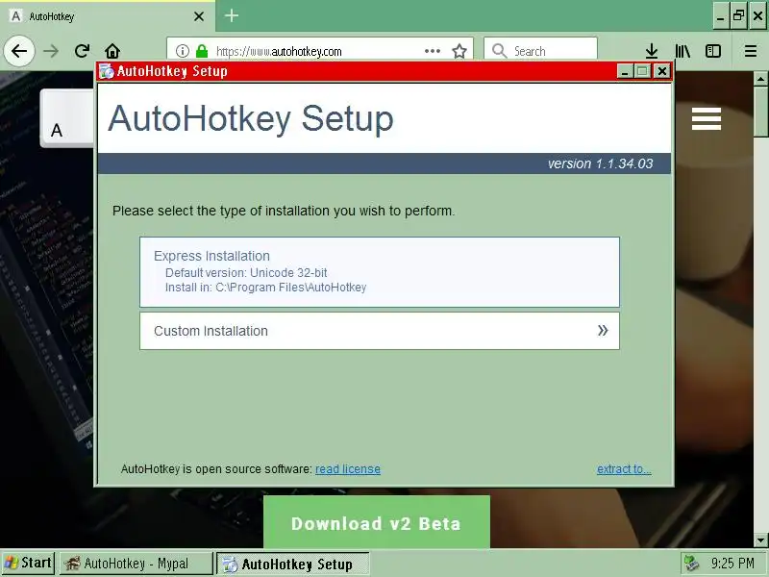This screenshot has height=577, width=769.
Task: Open a new browser tab with plus
Action: pos(232,15)
